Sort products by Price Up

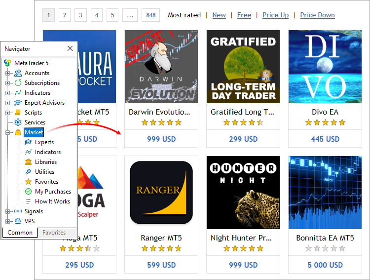pyautogui.click(x=275, y=15)
